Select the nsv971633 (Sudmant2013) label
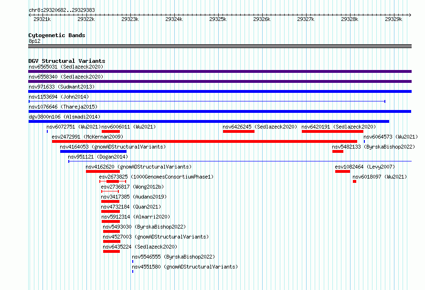This screenshot has height=290, width=425. pyautogui.click(x=62, y=87)
